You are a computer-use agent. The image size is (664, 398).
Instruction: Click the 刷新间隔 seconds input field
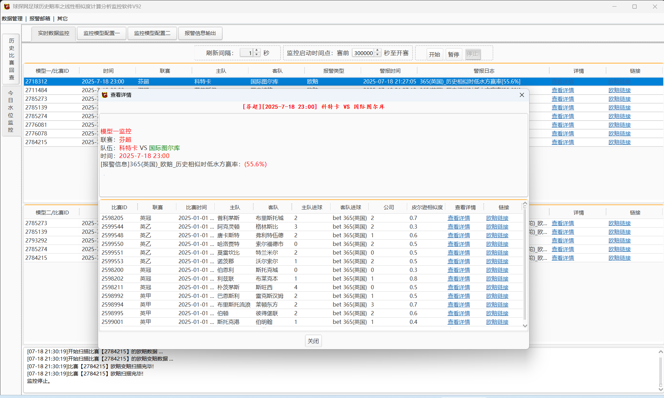tap(247, 53)
